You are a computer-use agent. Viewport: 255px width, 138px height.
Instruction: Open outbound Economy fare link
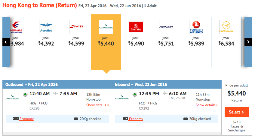point(26,119)
